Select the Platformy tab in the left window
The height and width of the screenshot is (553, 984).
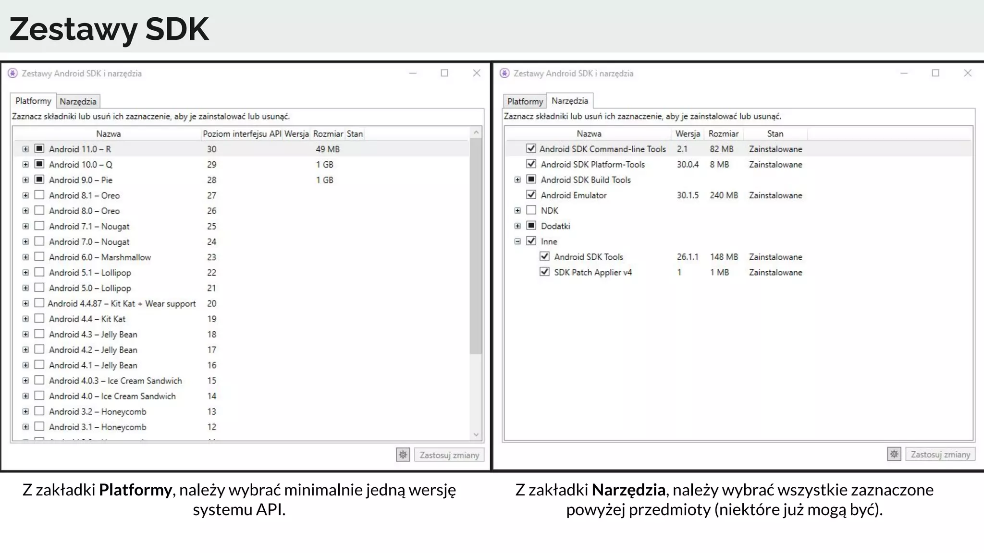click(x=33, y=101)
